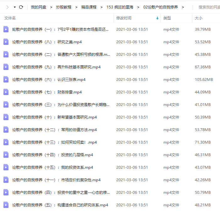Expand chevron after 精品课程 breadcrumb

point(102,7)
